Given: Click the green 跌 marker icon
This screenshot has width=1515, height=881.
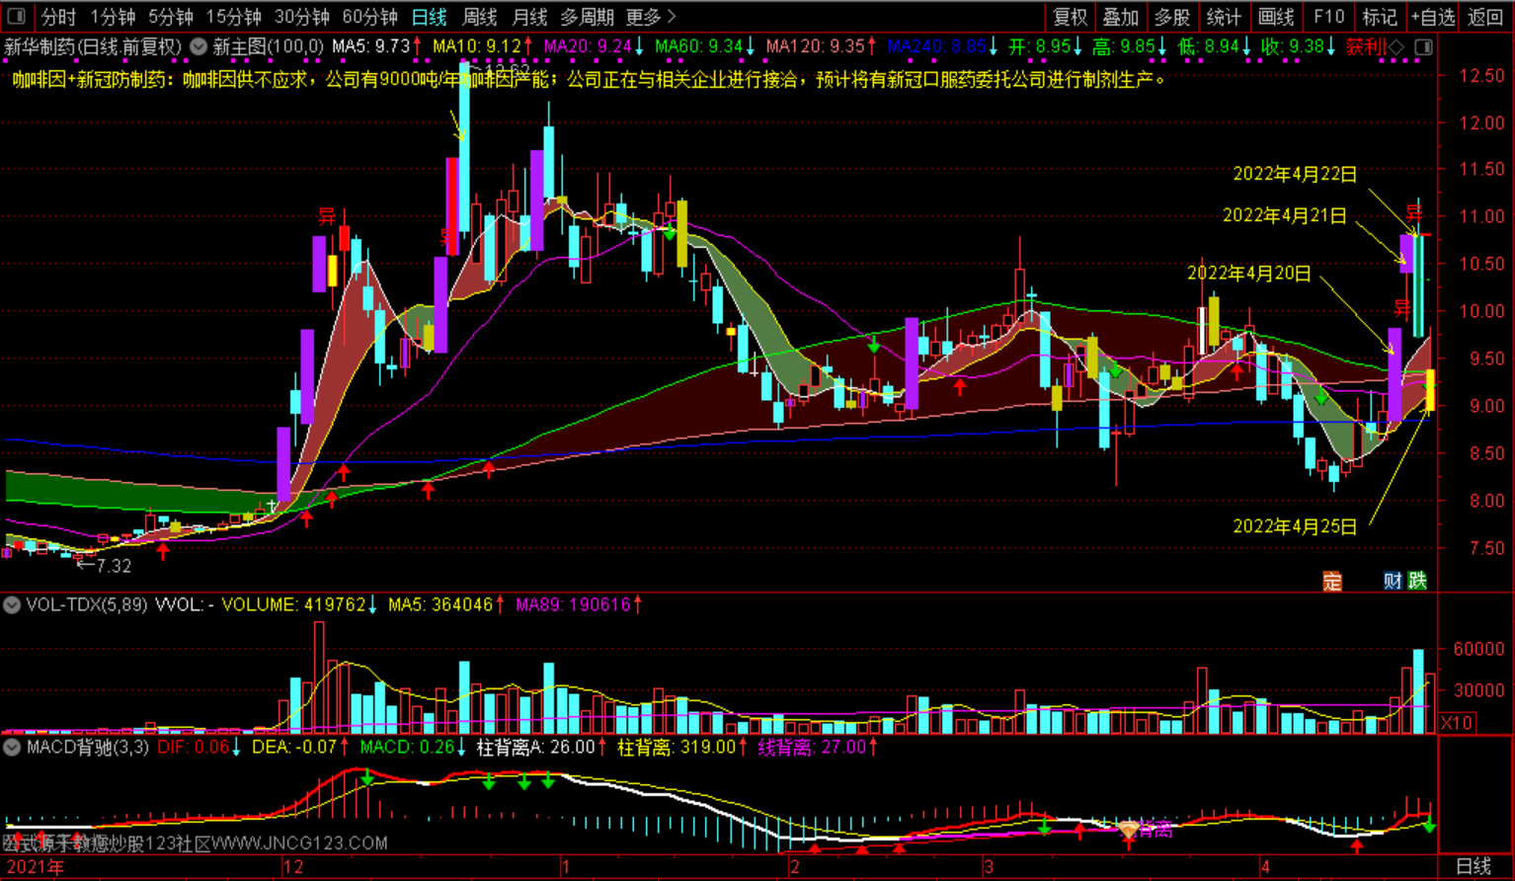Looking at the screenshot, I should 1417,581.
